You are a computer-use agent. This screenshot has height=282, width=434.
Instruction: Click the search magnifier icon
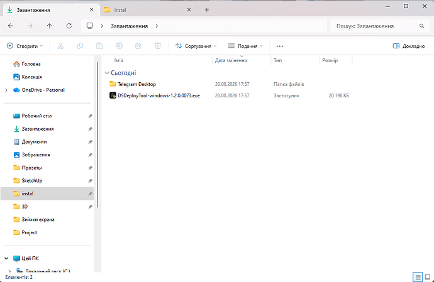coord(421,26)
